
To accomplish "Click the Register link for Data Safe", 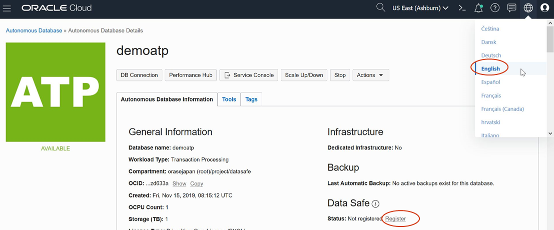I will click(x=395, y=218).
